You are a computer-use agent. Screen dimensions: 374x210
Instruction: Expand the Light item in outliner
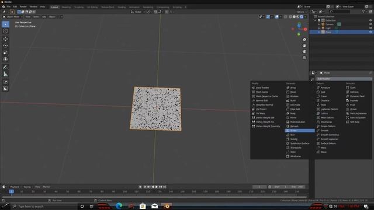[x=319, y=28]
